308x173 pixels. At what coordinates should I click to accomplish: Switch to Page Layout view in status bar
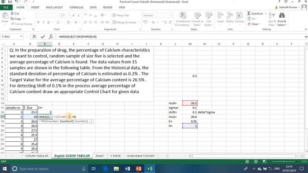pyautogui.click(x=256, y=161)
